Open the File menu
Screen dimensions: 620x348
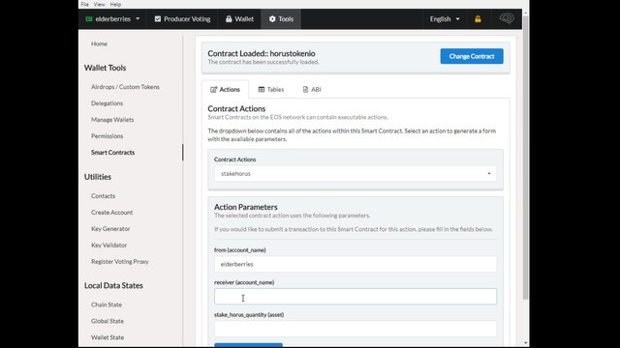pyautogui.click(x=84, y=4)
